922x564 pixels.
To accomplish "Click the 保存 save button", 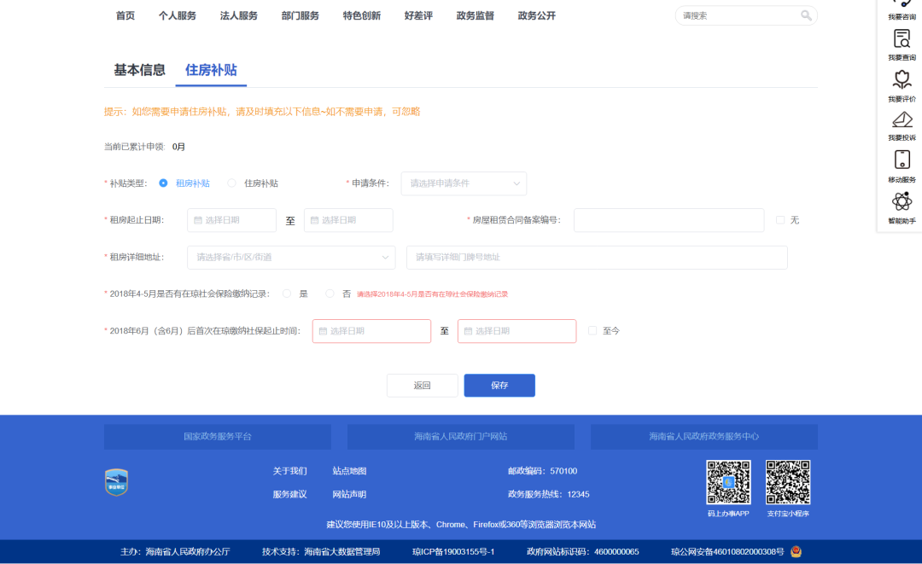I will coord(499,385).
